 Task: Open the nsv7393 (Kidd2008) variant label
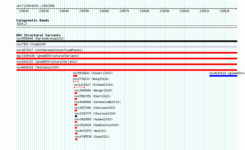pos(31,44)
